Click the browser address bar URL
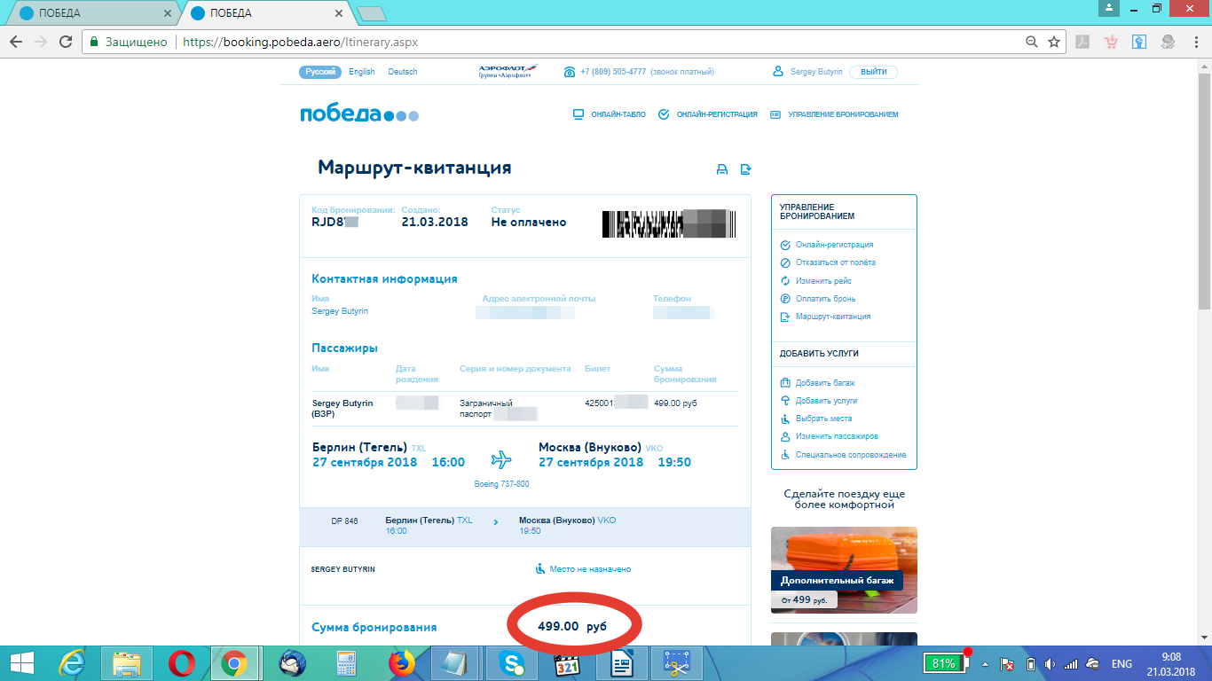The width and height of the screenshot is (1212, 681). [300, 42]
